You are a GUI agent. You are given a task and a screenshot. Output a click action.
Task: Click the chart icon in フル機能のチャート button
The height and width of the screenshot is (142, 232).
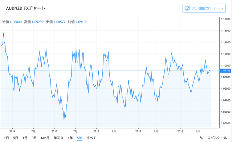point(187,8)
